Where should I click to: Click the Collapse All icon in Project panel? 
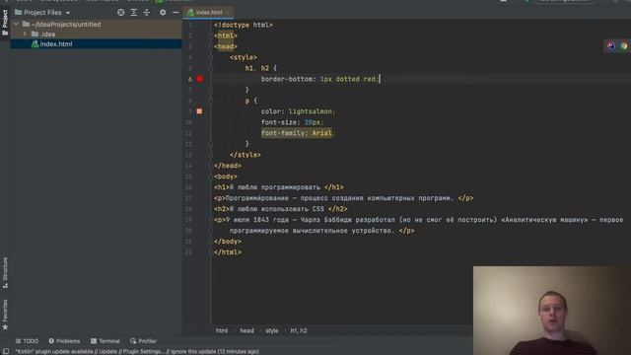click(147, 13)
